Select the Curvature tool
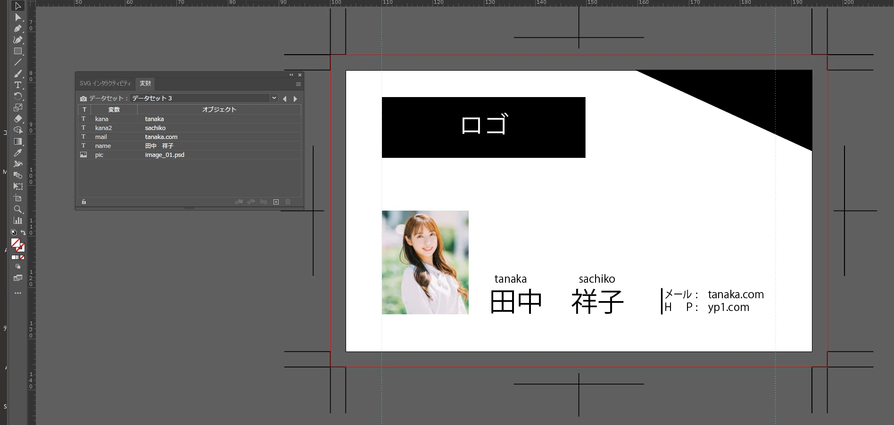Viewport: 894px width, 425px height. (18, 40)
